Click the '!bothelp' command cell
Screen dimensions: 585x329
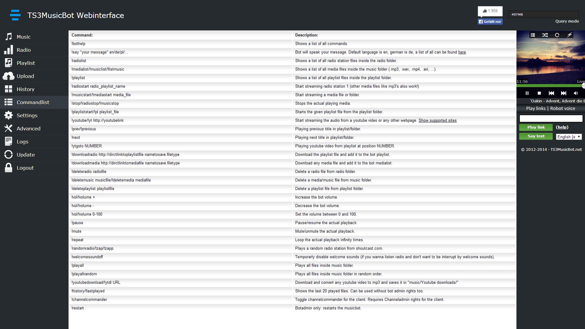(180, 44)
